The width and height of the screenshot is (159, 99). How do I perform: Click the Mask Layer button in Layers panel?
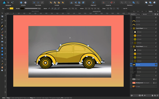[x=140, y=96]
